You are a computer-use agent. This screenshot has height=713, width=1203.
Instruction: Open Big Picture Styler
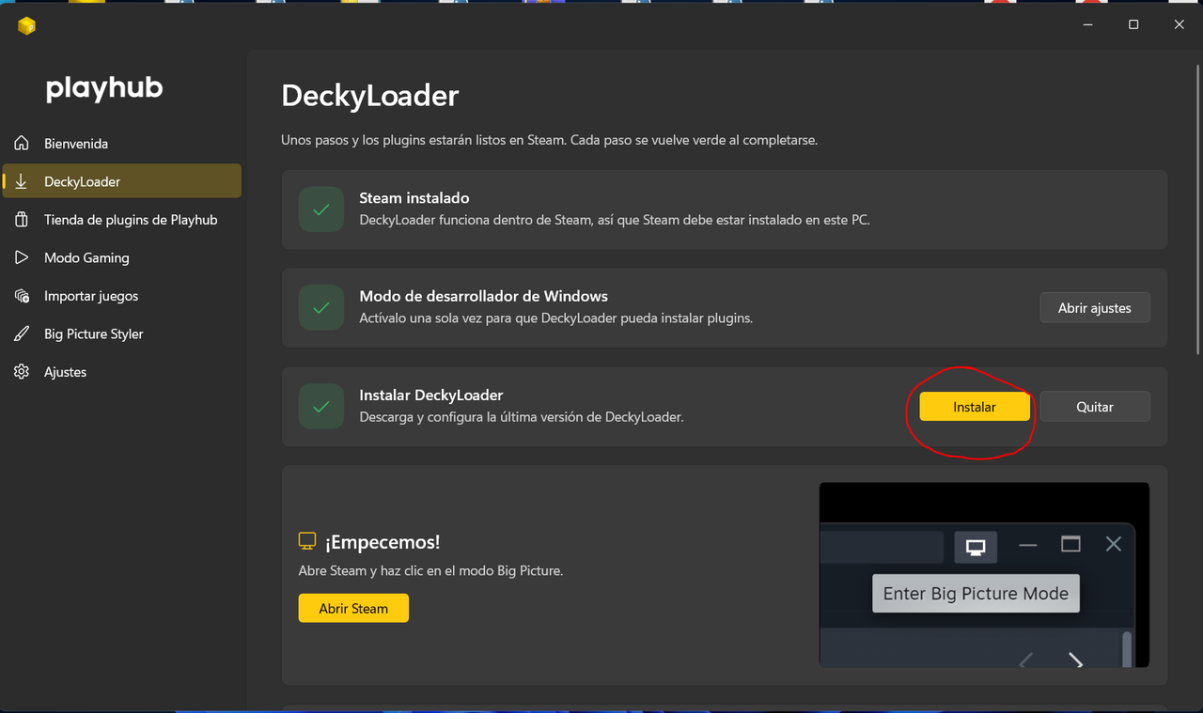(121, 333)
